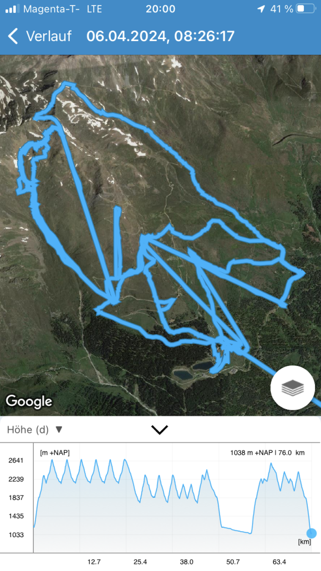Select the blue endpoint dot on elevation chart
The image size is (321, 571).
pyautogui.click(x=311, y=533)
